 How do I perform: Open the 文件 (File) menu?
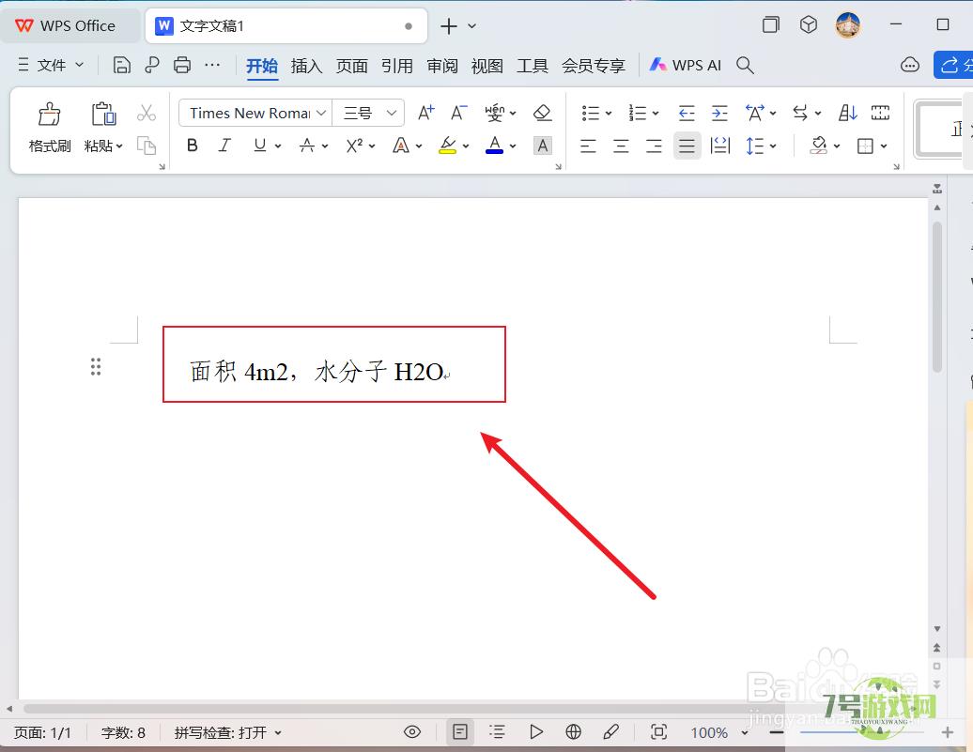point(51,65)
